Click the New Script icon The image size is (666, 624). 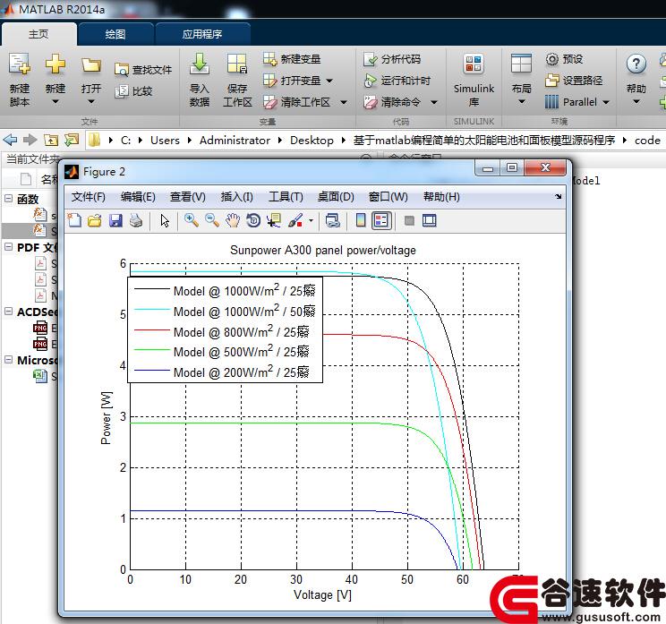(20, 65)
